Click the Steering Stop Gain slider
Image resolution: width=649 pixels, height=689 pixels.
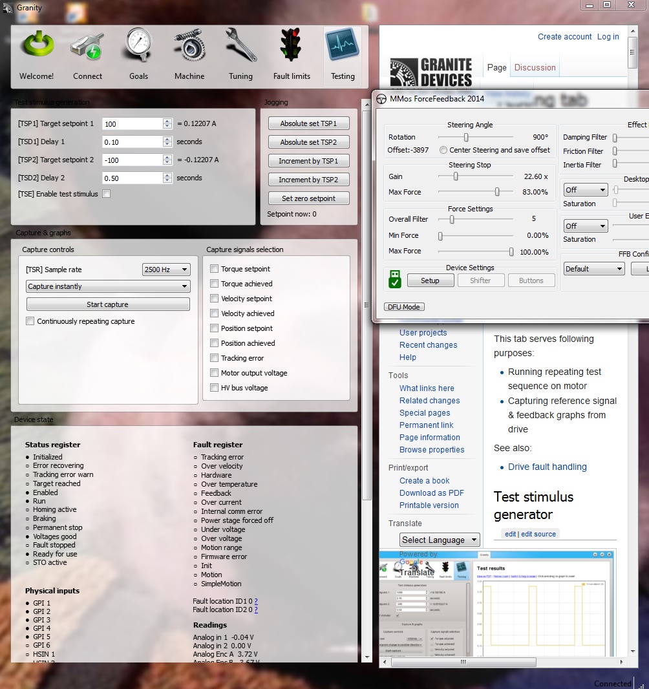click(x=475, y=176)
